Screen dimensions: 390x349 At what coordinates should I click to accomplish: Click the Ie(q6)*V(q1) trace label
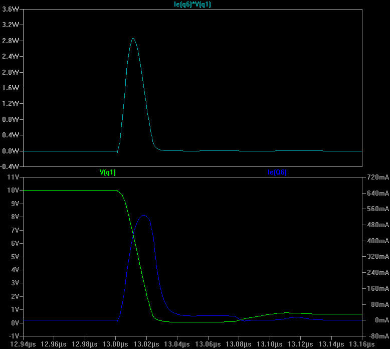[x=192, y=4]
